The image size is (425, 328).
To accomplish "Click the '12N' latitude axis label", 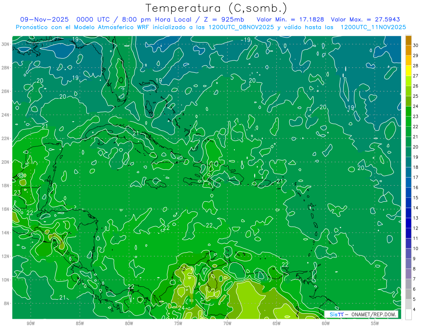I will coord(5,256).
